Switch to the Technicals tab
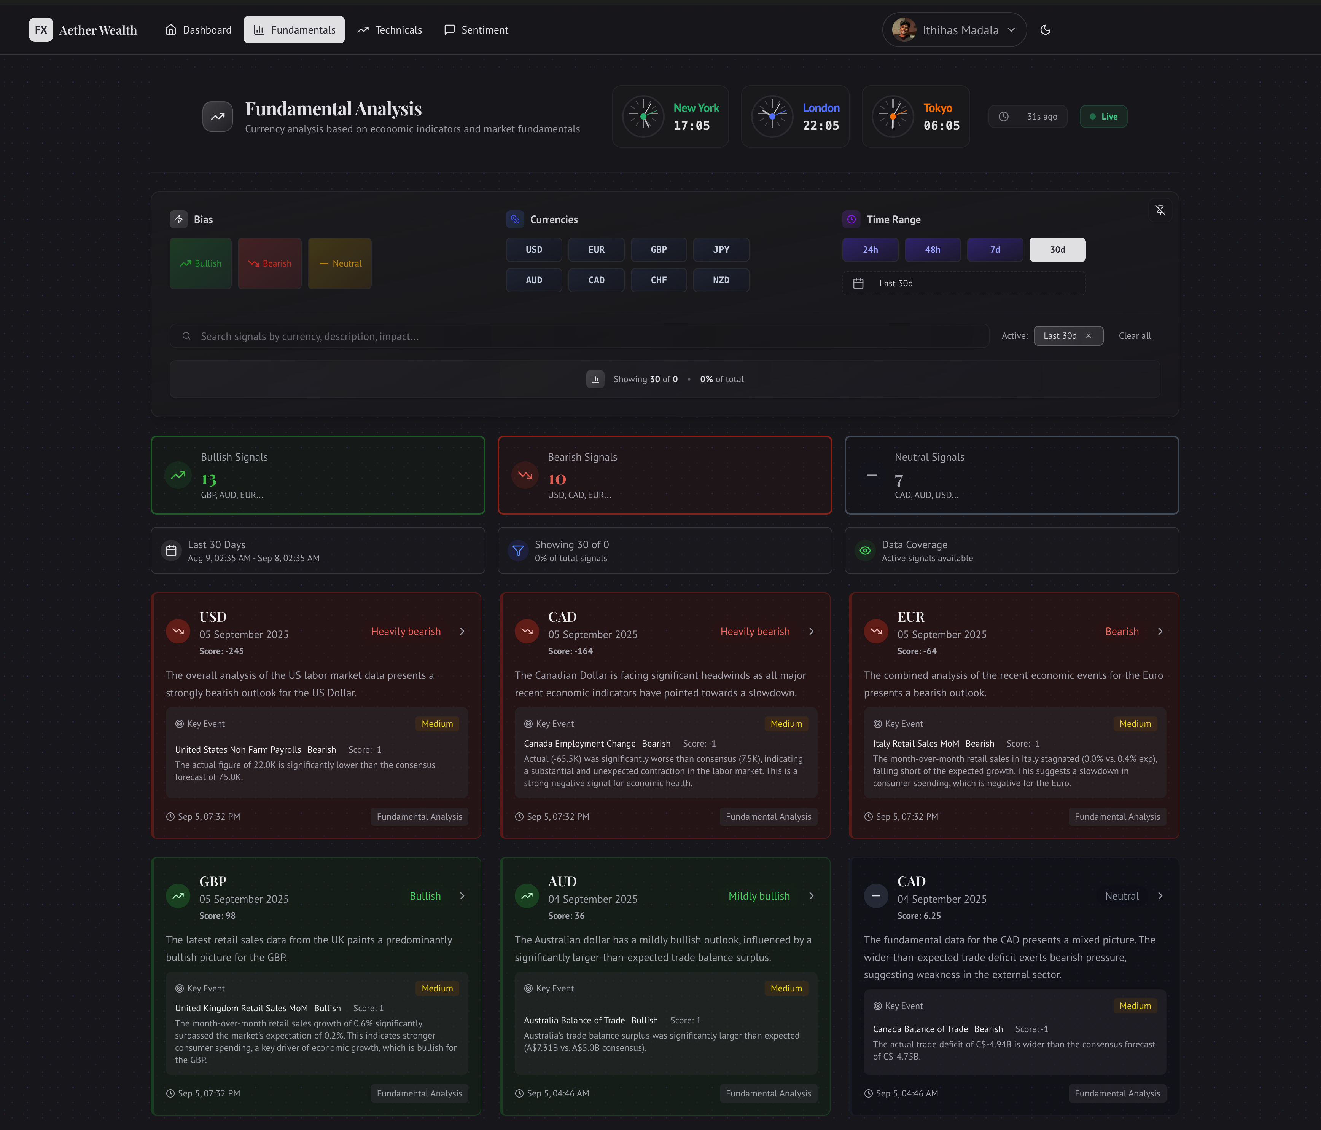The height and width of the screenshot is (1130, 1321). [x=390, y=29]
